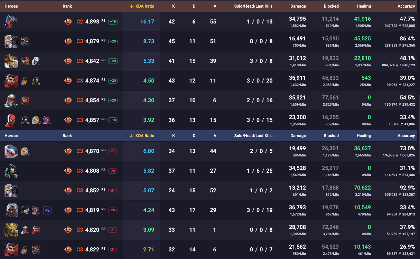420x259 pixels.
Task: Click -20 badge in the 4,808 row
Action: [112, 171]
